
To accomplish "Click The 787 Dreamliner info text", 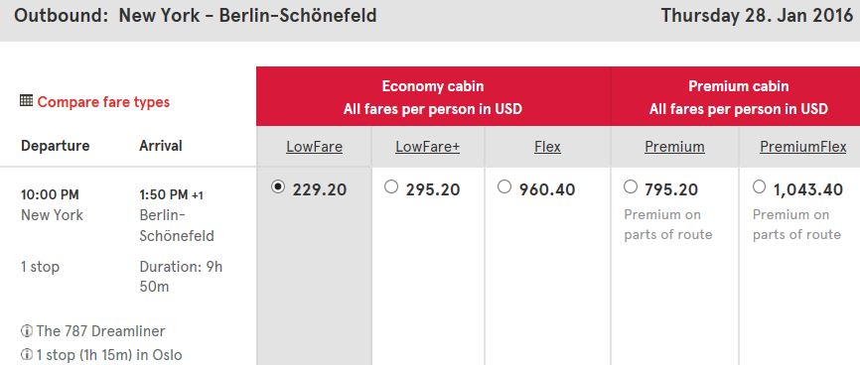I will [100, 331].
